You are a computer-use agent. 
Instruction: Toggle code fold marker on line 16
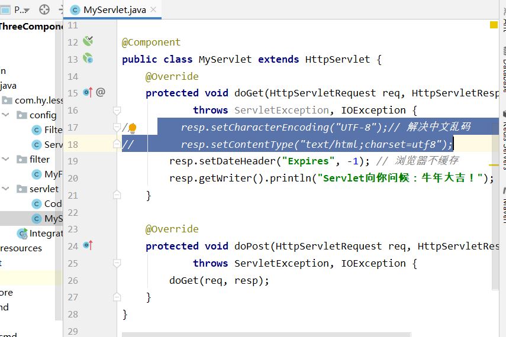[x=117, y=111]
